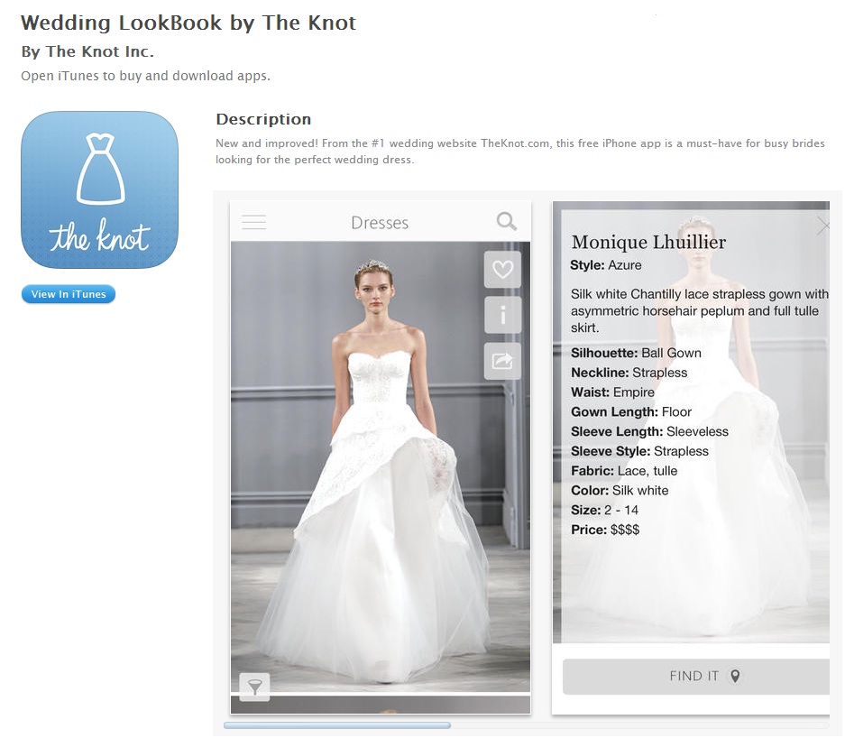
Task: Click the 'Description' heading
Action: pyautogui.click(x=263, y=119)
